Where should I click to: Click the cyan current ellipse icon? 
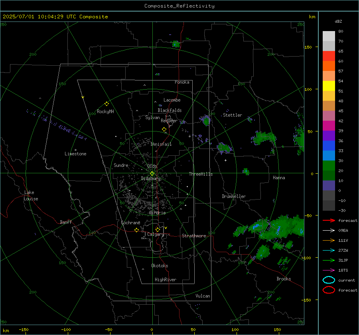[329, 280]
